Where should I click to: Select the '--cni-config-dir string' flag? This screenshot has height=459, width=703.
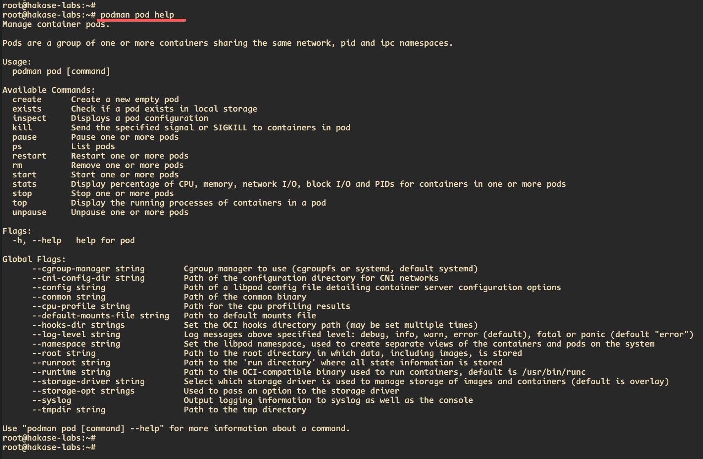click(x=88, y=278)
